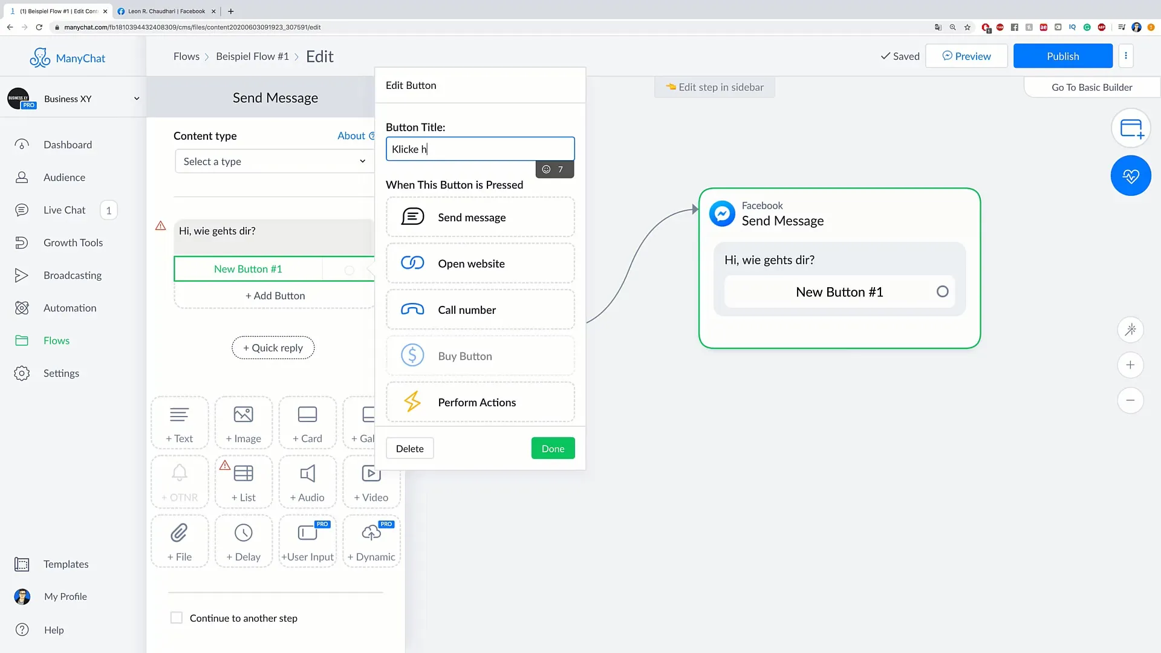Open My Profile
1161x653 pixels.
65,597
